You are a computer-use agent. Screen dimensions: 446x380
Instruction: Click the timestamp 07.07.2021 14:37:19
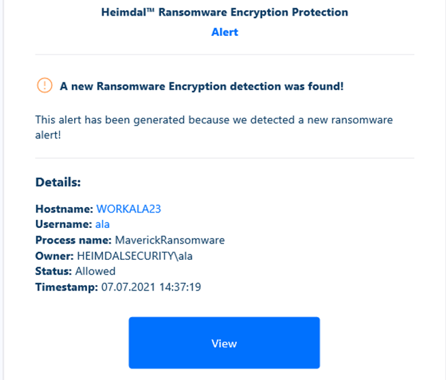[151, 287]
